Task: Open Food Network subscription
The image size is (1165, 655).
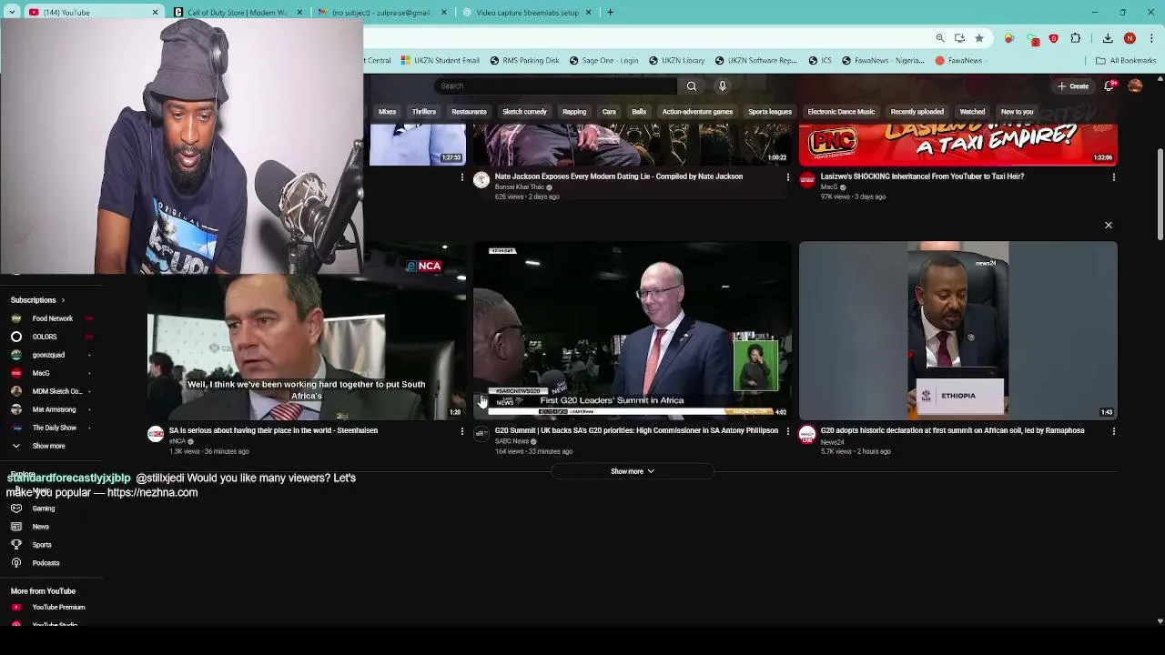Action: pyautogui.click(x=51, y=318)
